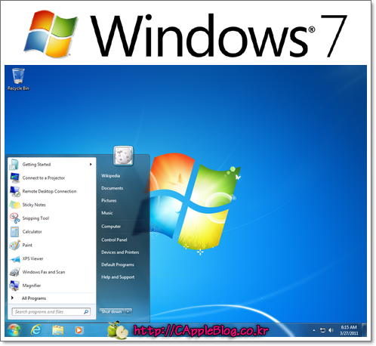Click the Paint palette icon
The height and width of the screenshot is (346, 376).
click(x=14, y=245)
